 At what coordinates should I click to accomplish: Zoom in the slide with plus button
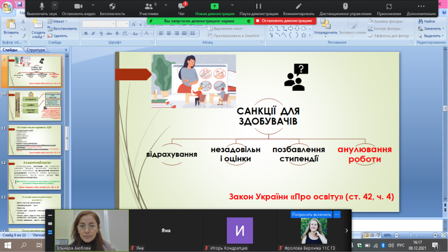[x=435, y=235]
